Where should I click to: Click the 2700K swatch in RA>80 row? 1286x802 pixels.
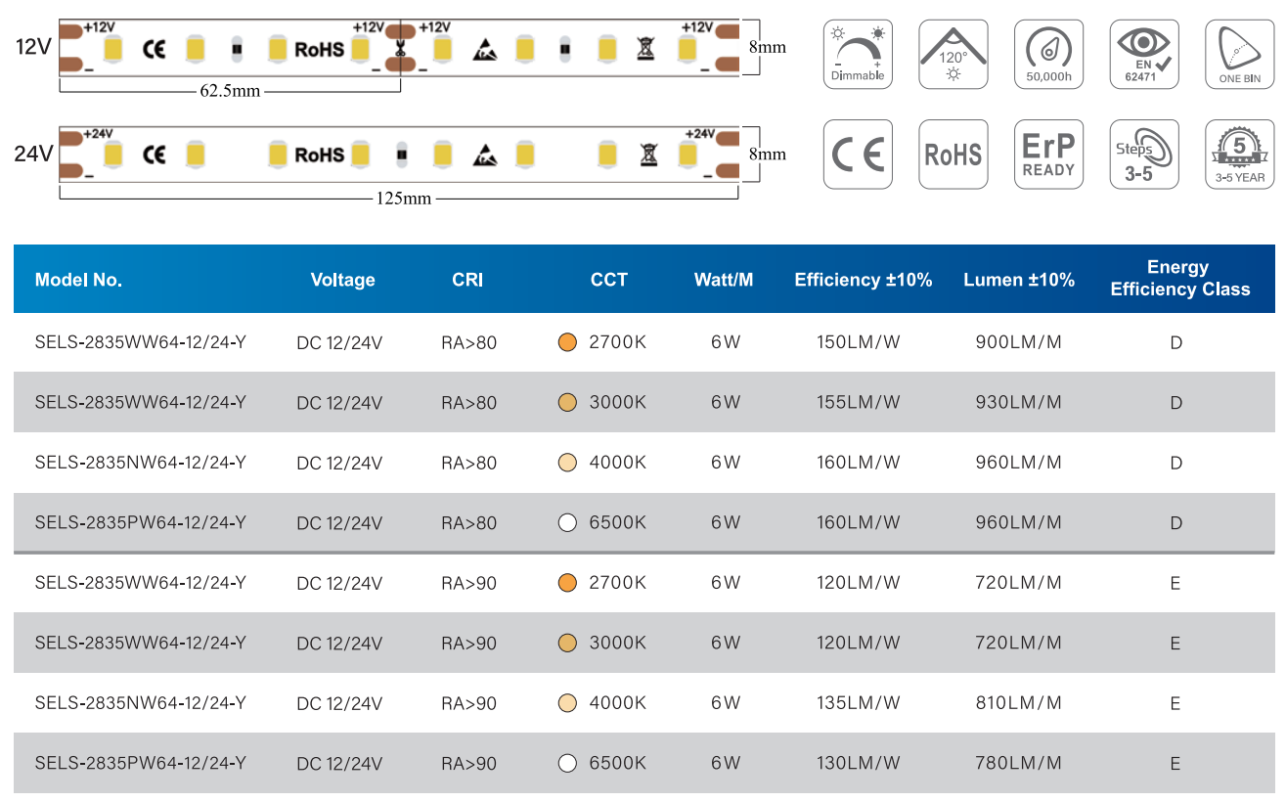(567, 342)
